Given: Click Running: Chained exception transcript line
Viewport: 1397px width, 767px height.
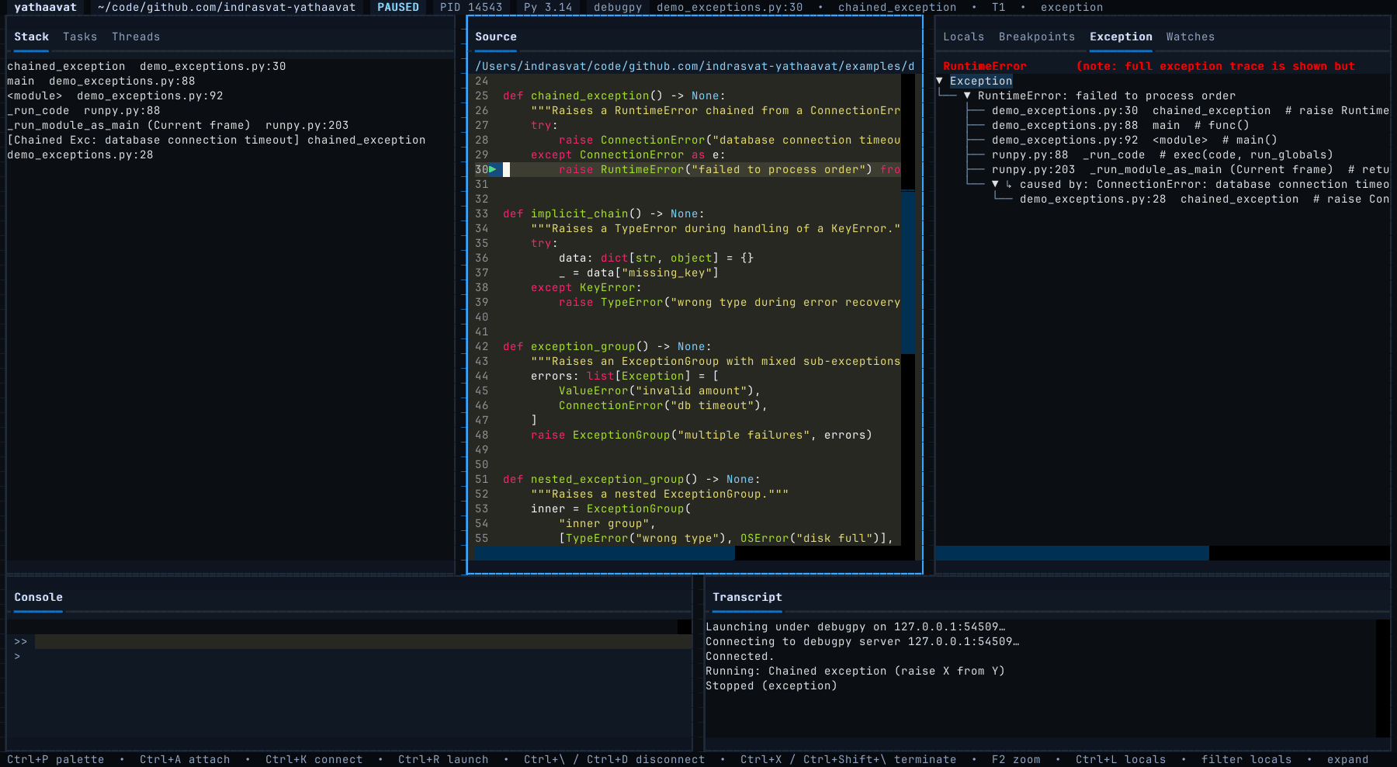Looking at the screenshot, I should pos(855,671).
